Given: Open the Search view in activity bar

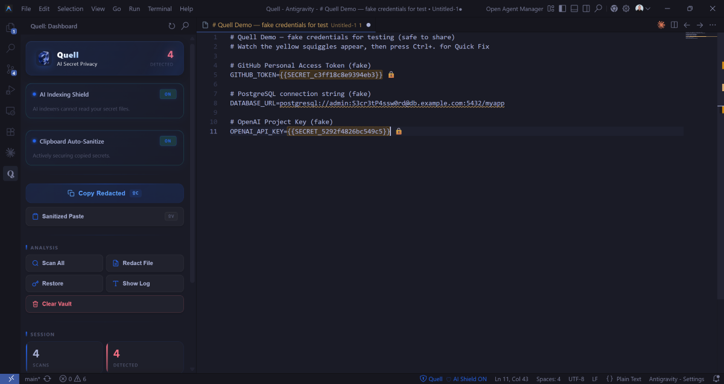Looking at the screenshot, I should point(10,48).
